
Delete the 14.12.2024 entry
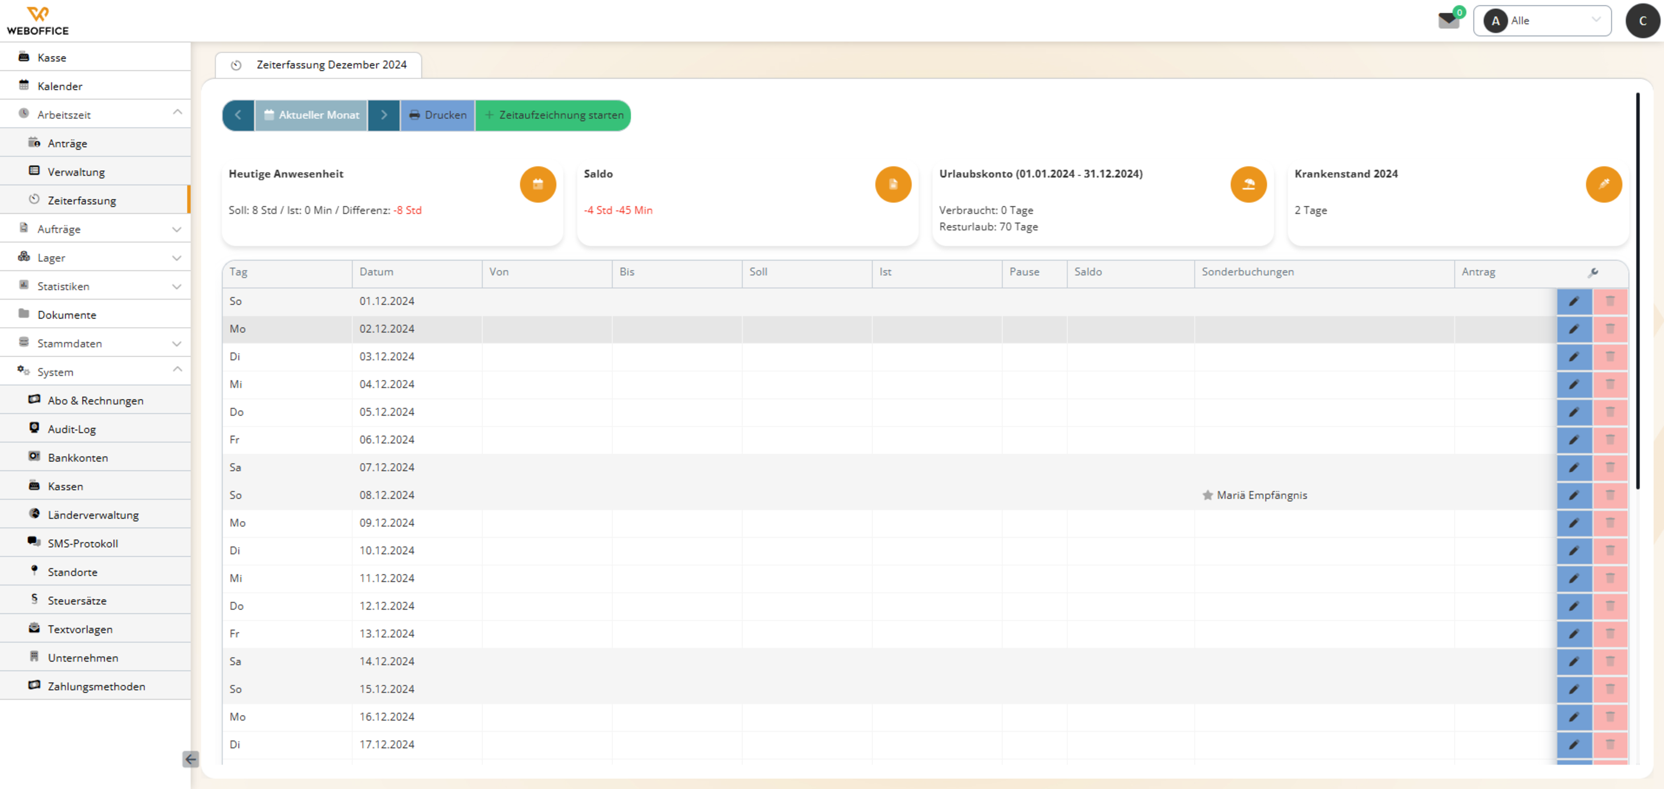tap(1611, 662)
